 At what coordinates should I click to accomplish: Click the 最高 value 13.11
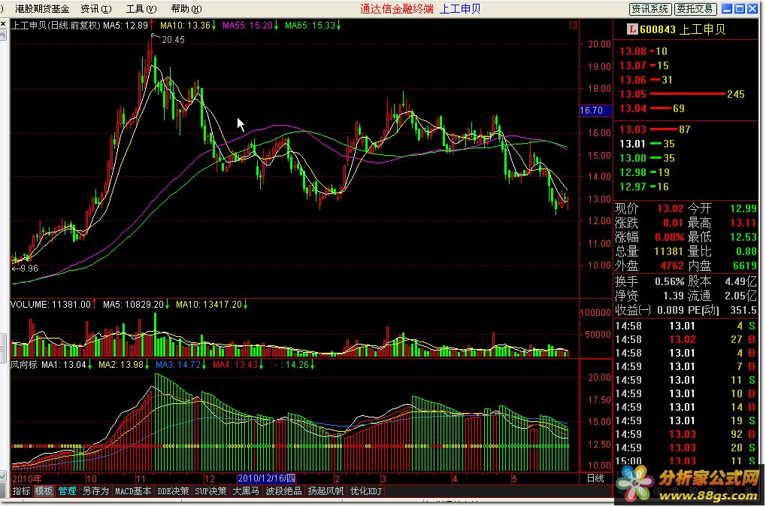click(x=743, y=223)
